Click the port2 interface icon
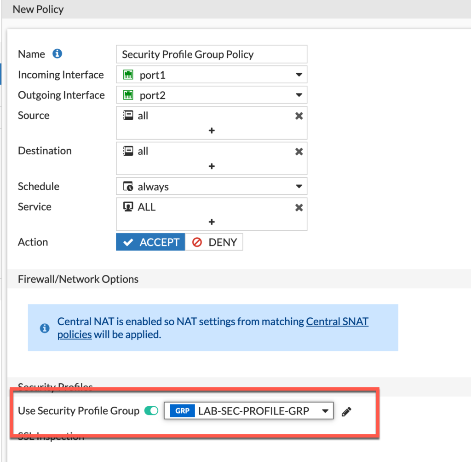Screen dimensions: 471x462 click(x=128, y=95)
